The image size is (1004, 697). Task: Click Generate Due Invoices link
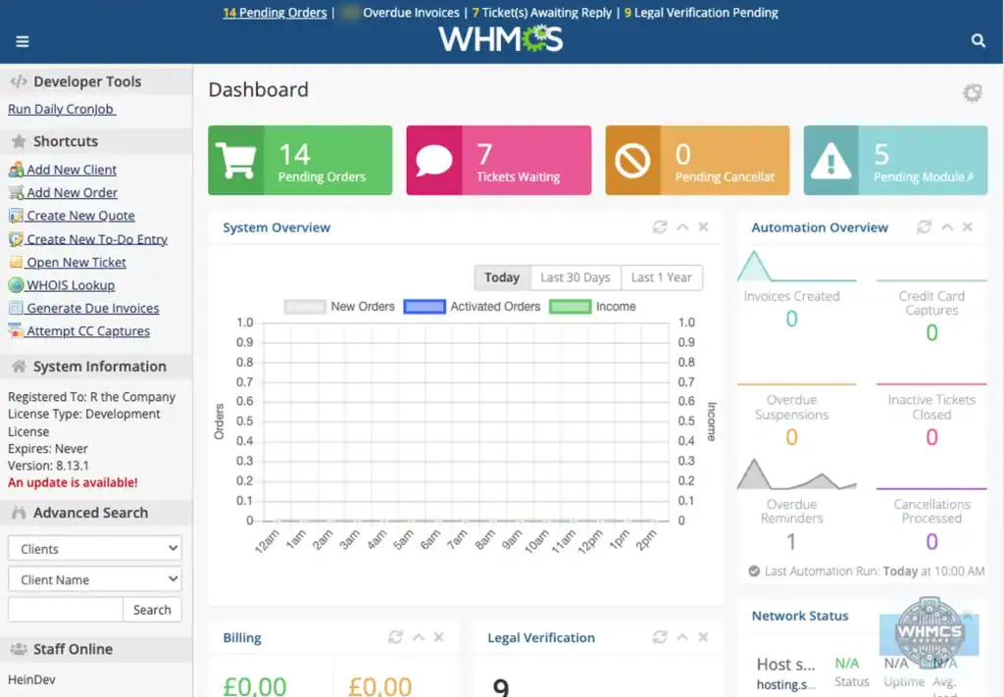(93, 309)
